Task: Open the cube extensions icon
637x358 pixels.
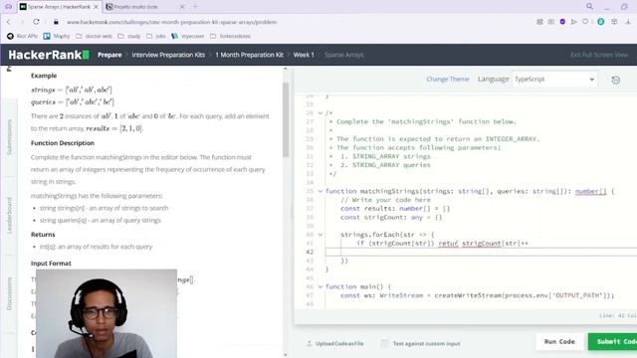Action: point(614,22)
